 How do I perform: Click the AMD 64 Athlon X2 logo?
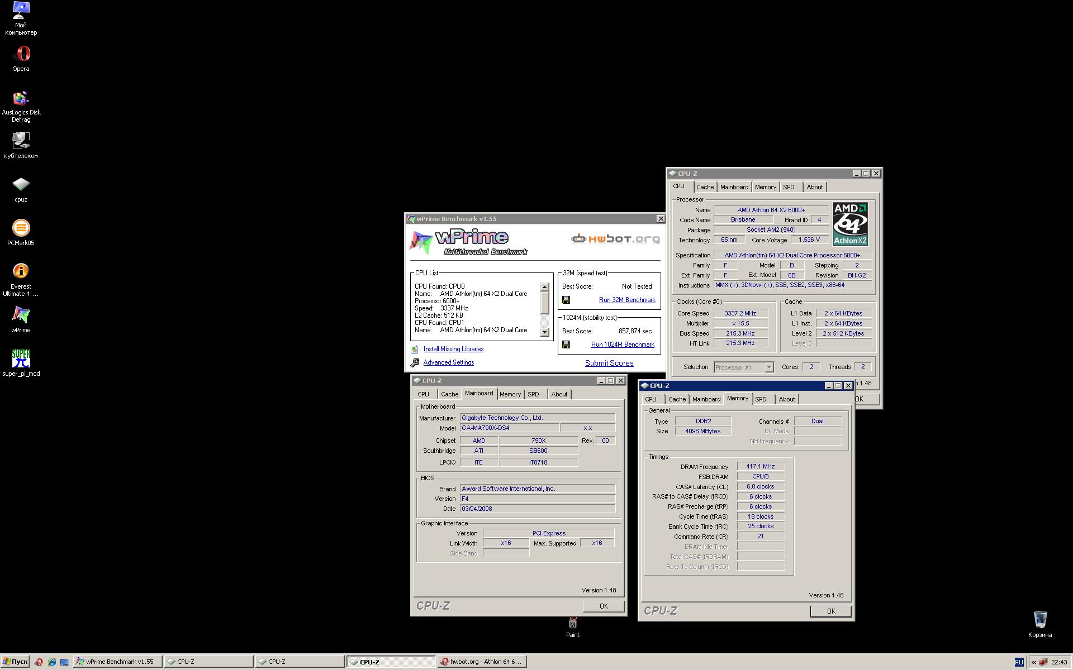pyautogui.click(x=850, y=224)
